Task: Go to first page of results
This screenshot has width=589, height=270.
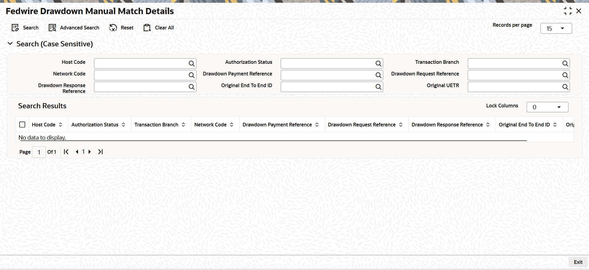Action: pyautogui.click(x=66, y=152)
